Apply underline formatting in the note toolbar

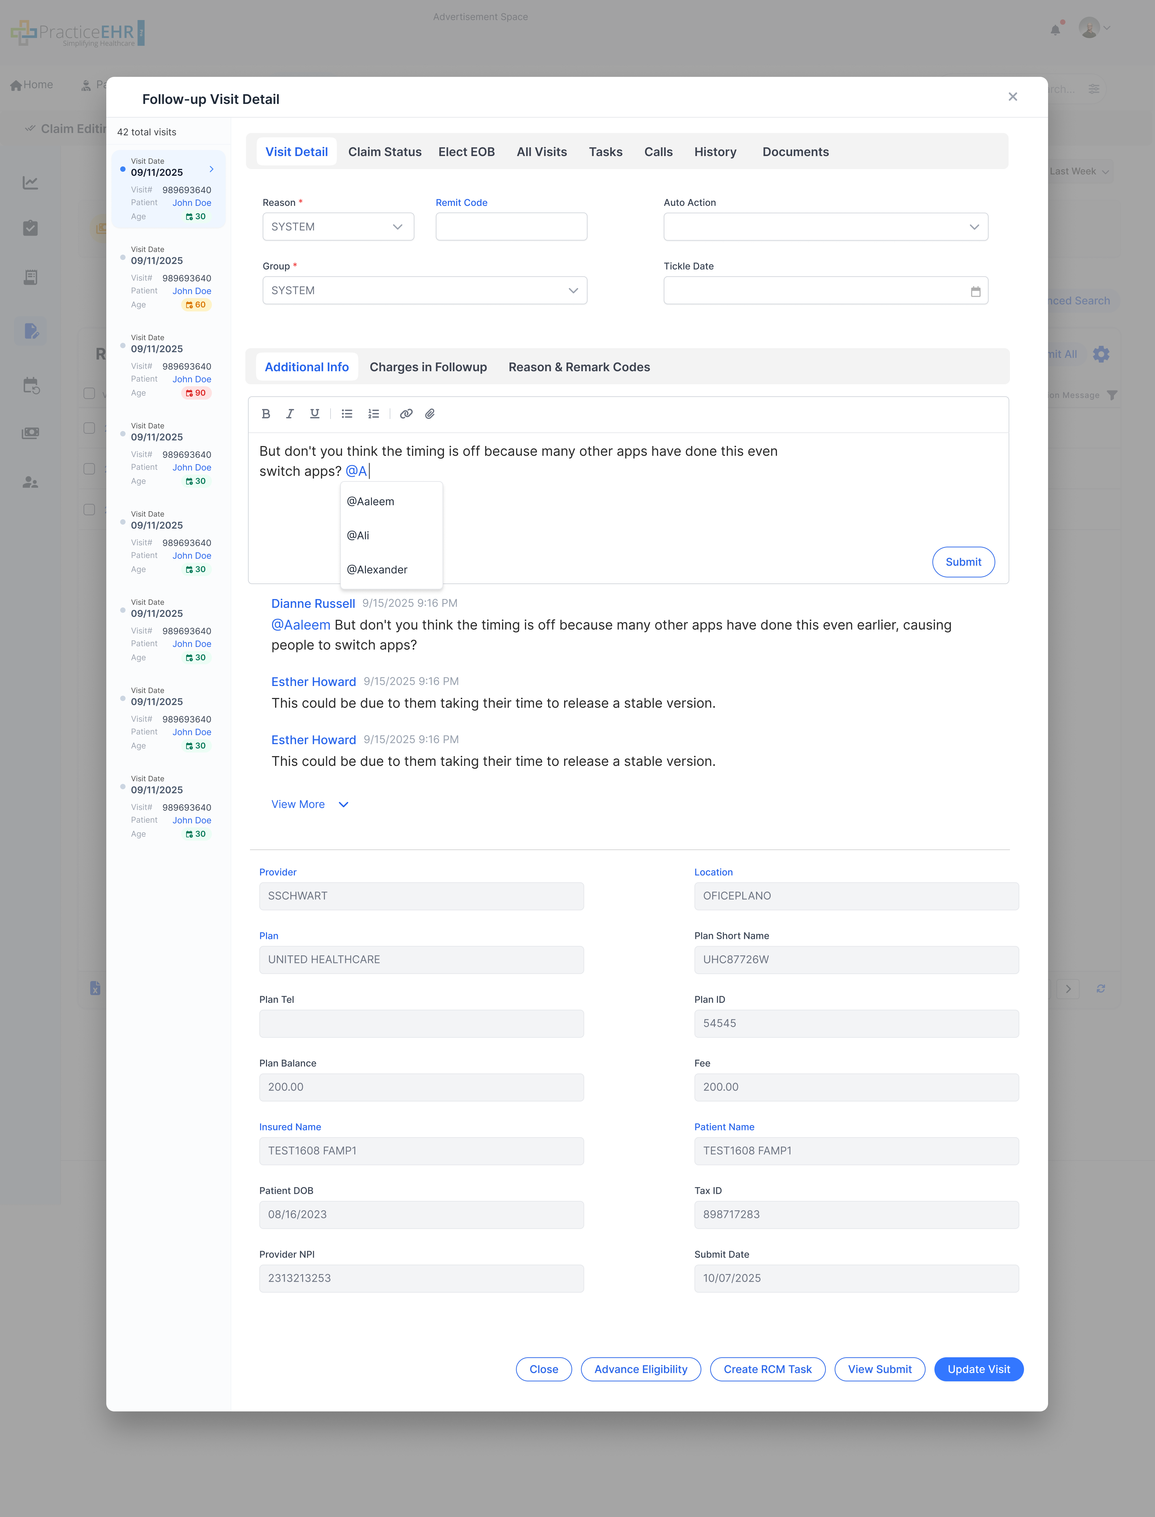click(x=314, y=413)
